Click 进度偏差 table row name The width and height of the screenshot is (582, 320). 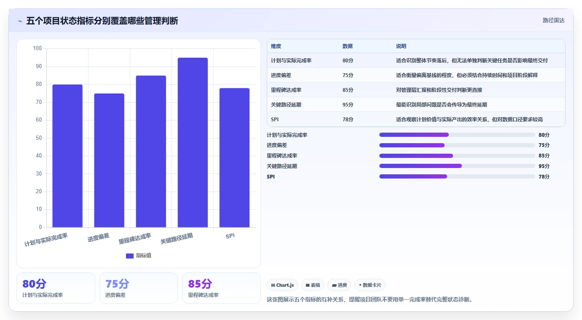tap(281, 75)
